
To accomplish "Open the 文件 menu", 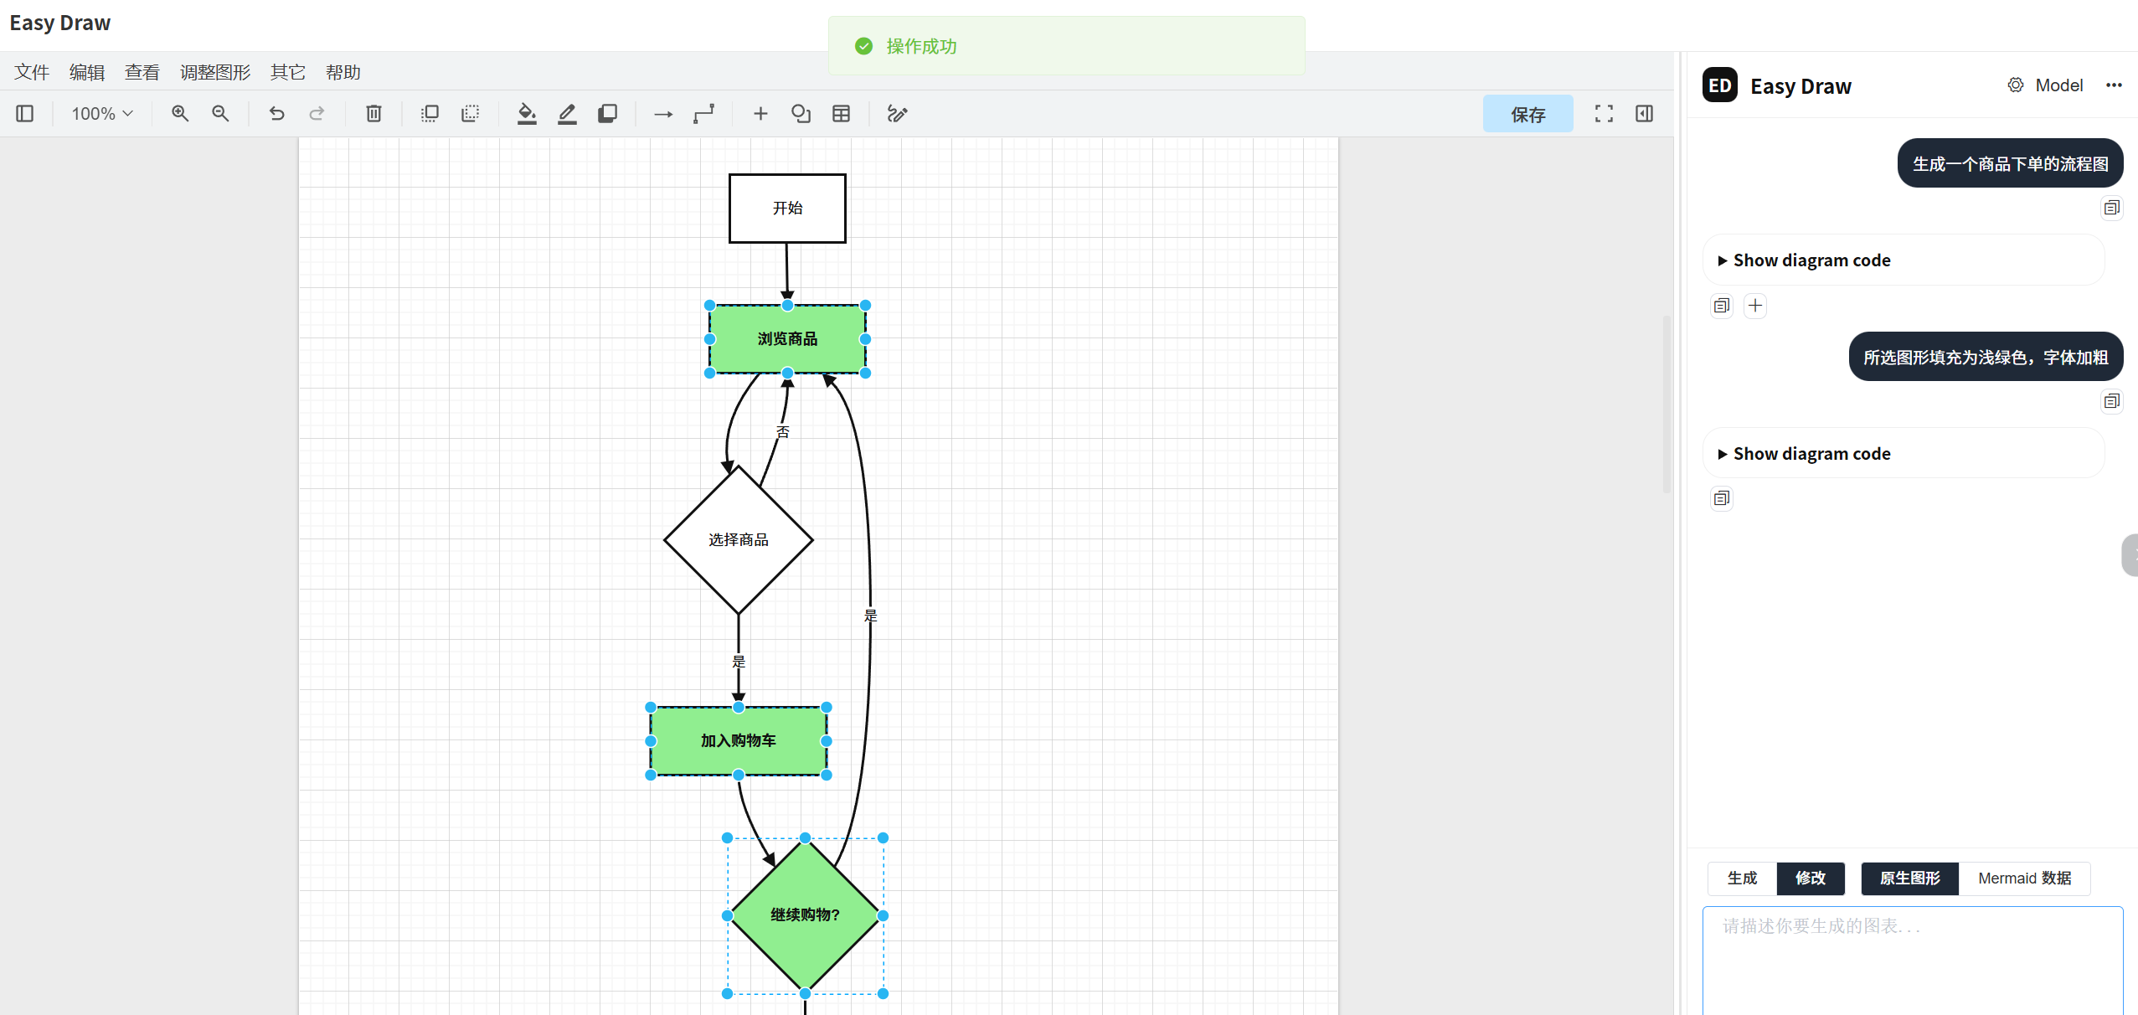I will tap(32, 72).
